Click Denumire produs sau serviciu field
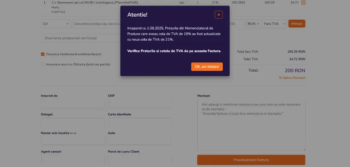The width and height of the screenshot is (350, 167). tap(96, 23)
